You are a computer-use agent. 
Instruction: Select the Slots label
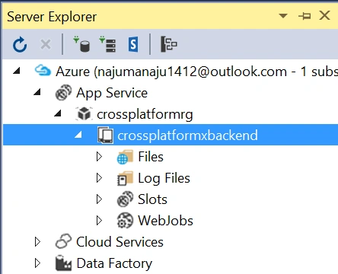pyautogui.click(x=152, y=199)
